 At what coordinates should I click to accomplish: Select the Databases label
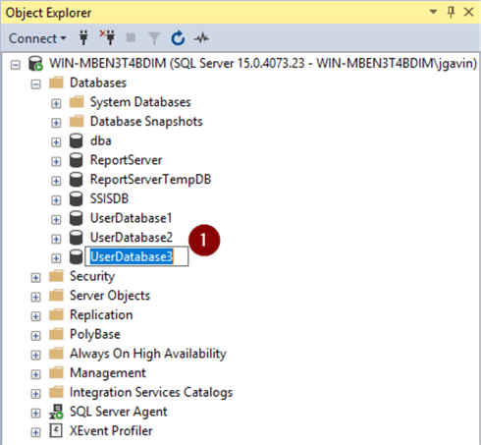pos(98,83)
